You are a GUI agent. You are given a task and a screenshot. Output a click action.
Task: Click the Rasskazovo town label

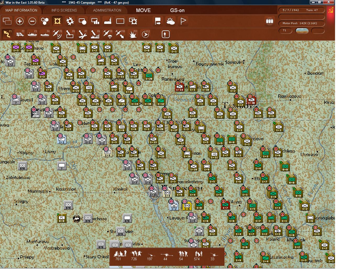tap(289, 96)
